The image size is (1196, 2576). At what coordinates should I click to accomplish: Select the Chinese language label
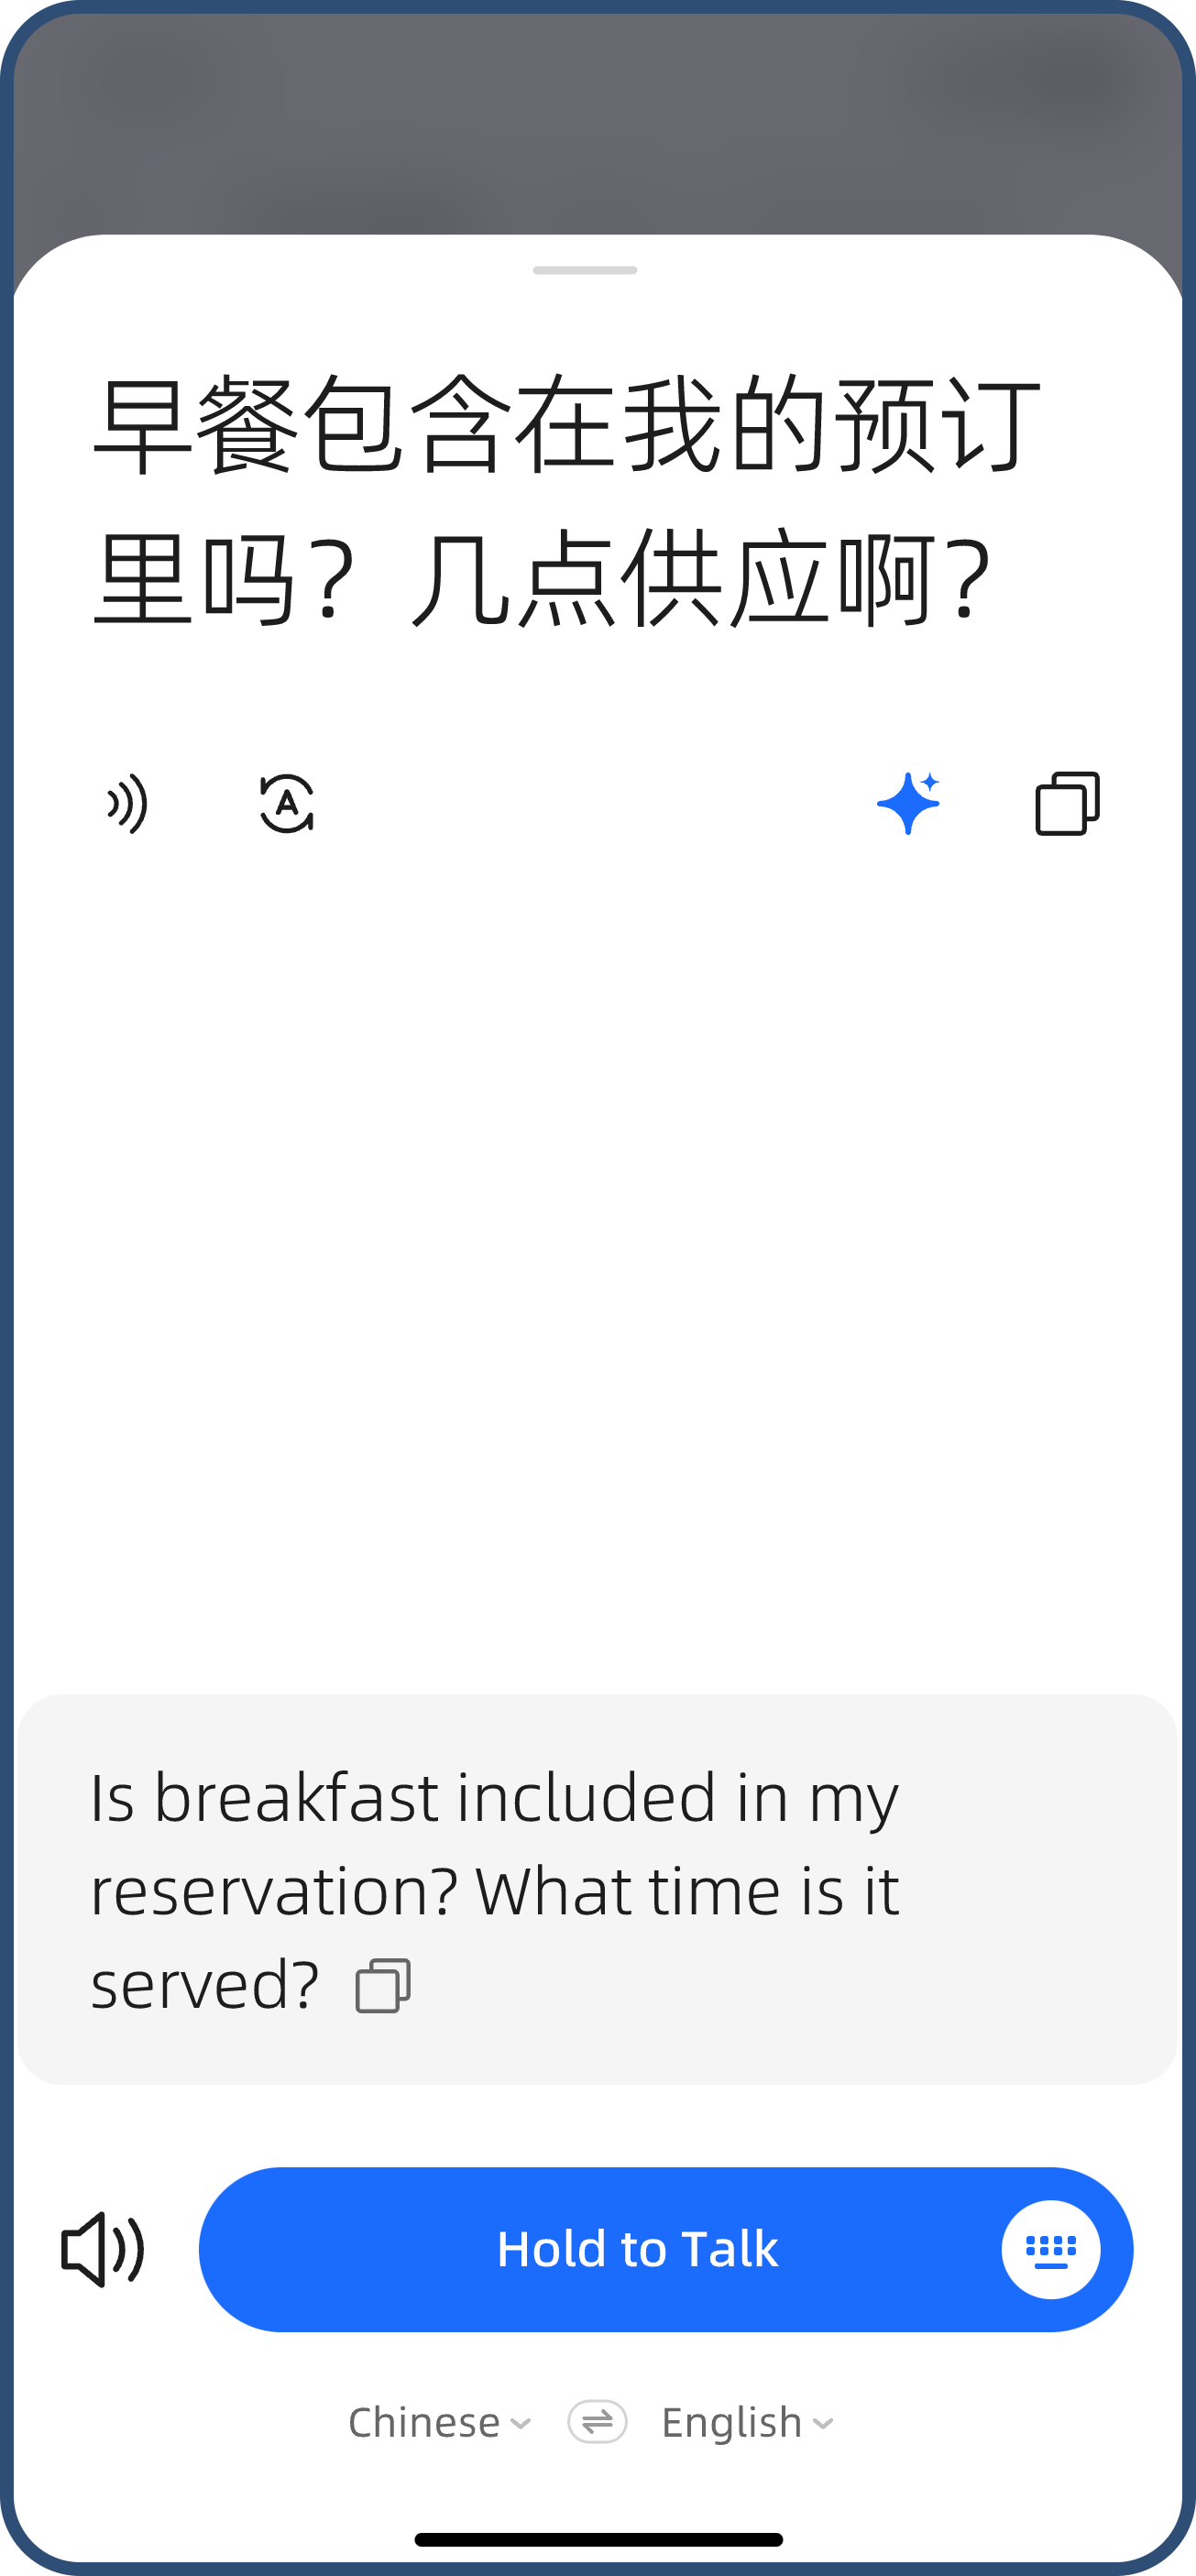point(425,2422)
